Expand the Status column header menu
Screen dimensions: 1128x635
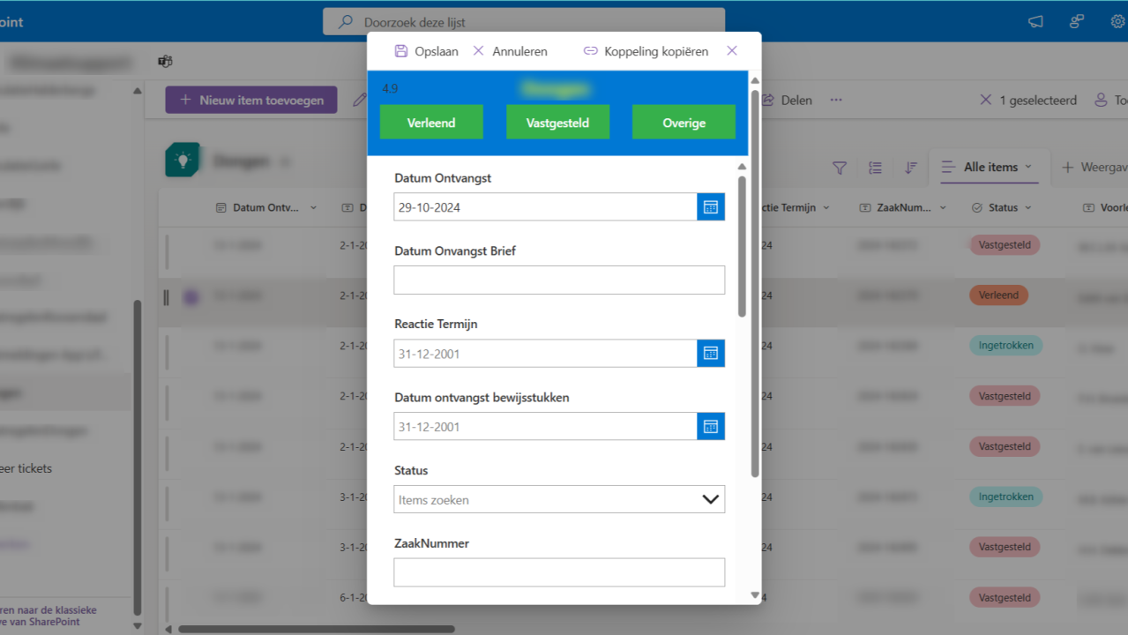coord(1028,208)
